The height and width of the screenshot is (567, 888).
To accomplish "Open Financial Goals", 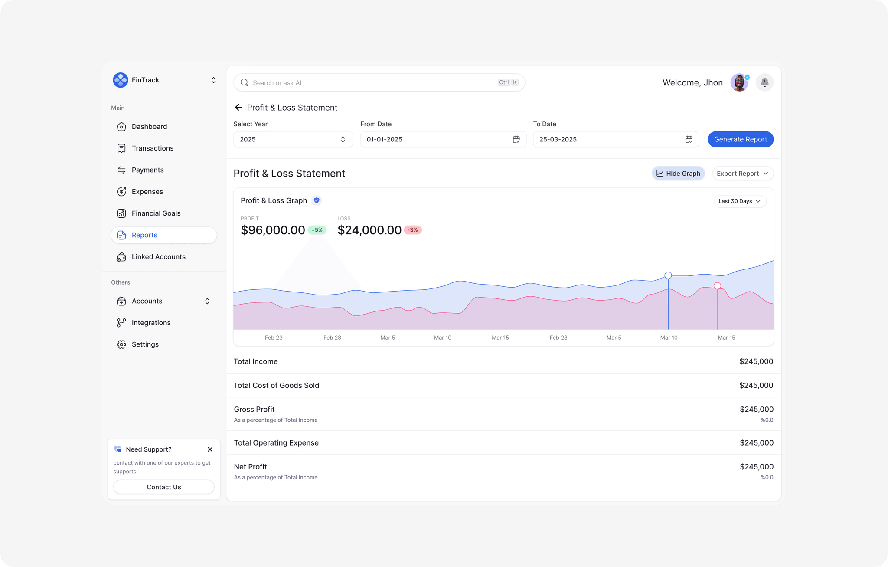I will (156, 213).
